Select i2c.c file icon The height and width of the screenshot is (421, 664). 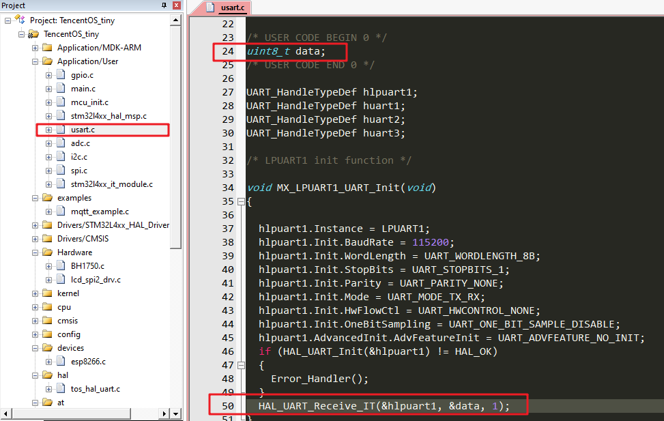click(61, 156)
